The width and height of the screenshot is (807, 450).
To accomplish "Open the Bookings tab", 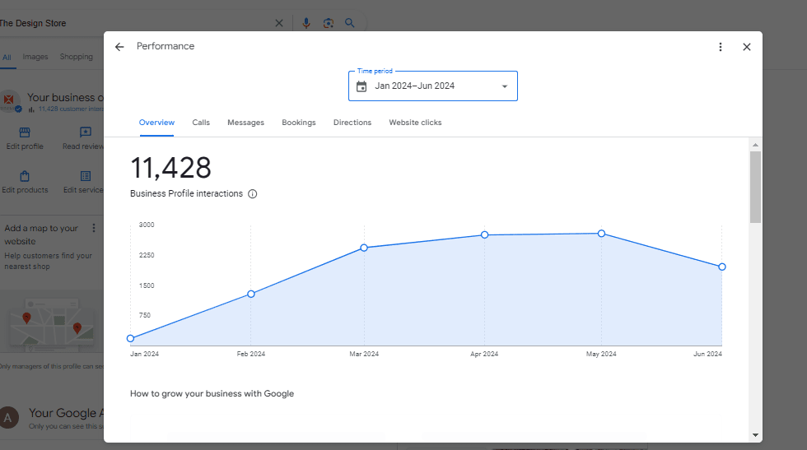I will pyautogui.click(x=299, y=123).
